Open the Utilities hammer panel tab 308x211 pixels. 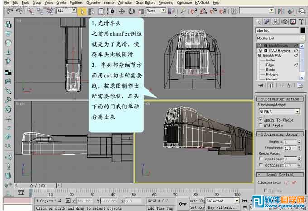click(300, 22)
